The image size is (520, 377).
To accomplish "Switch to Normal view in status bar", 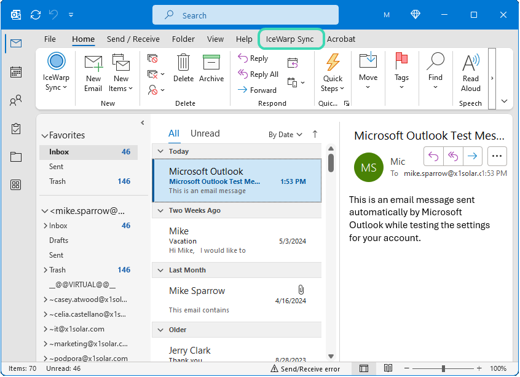I will 364,368.
